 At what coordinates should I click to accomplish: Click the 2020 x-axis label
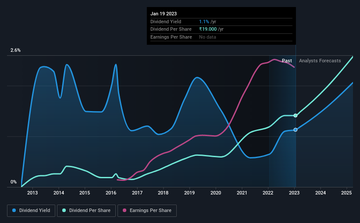(x=216, y=193)
